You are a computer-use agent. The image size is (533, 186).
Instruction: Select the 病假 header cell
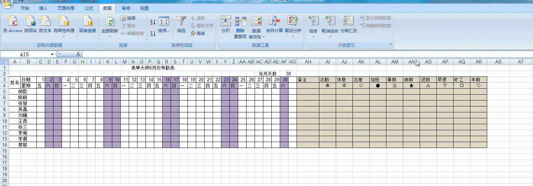[x=411, y=80]
